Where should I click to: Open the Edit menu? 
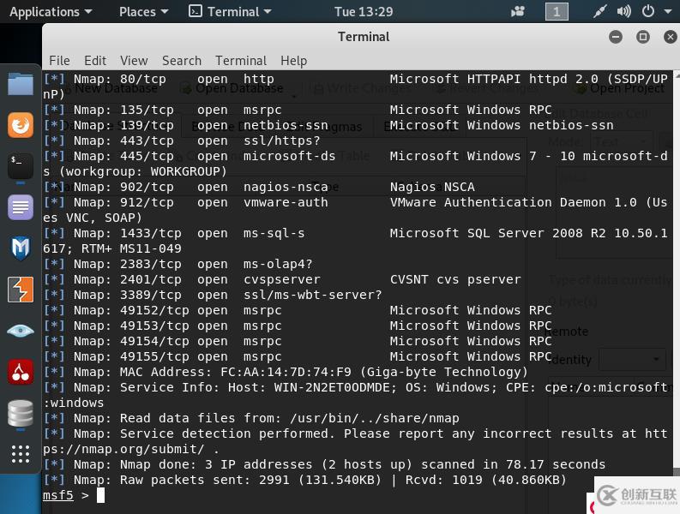coord(95,61)
